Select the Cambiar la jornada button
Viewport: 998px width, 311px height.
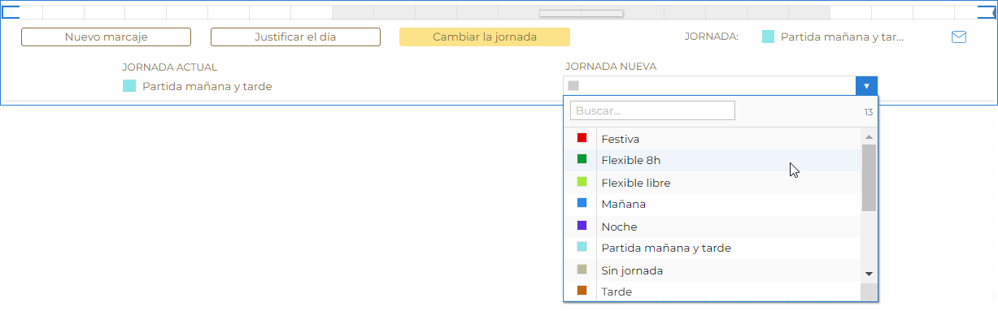(485, 37)
